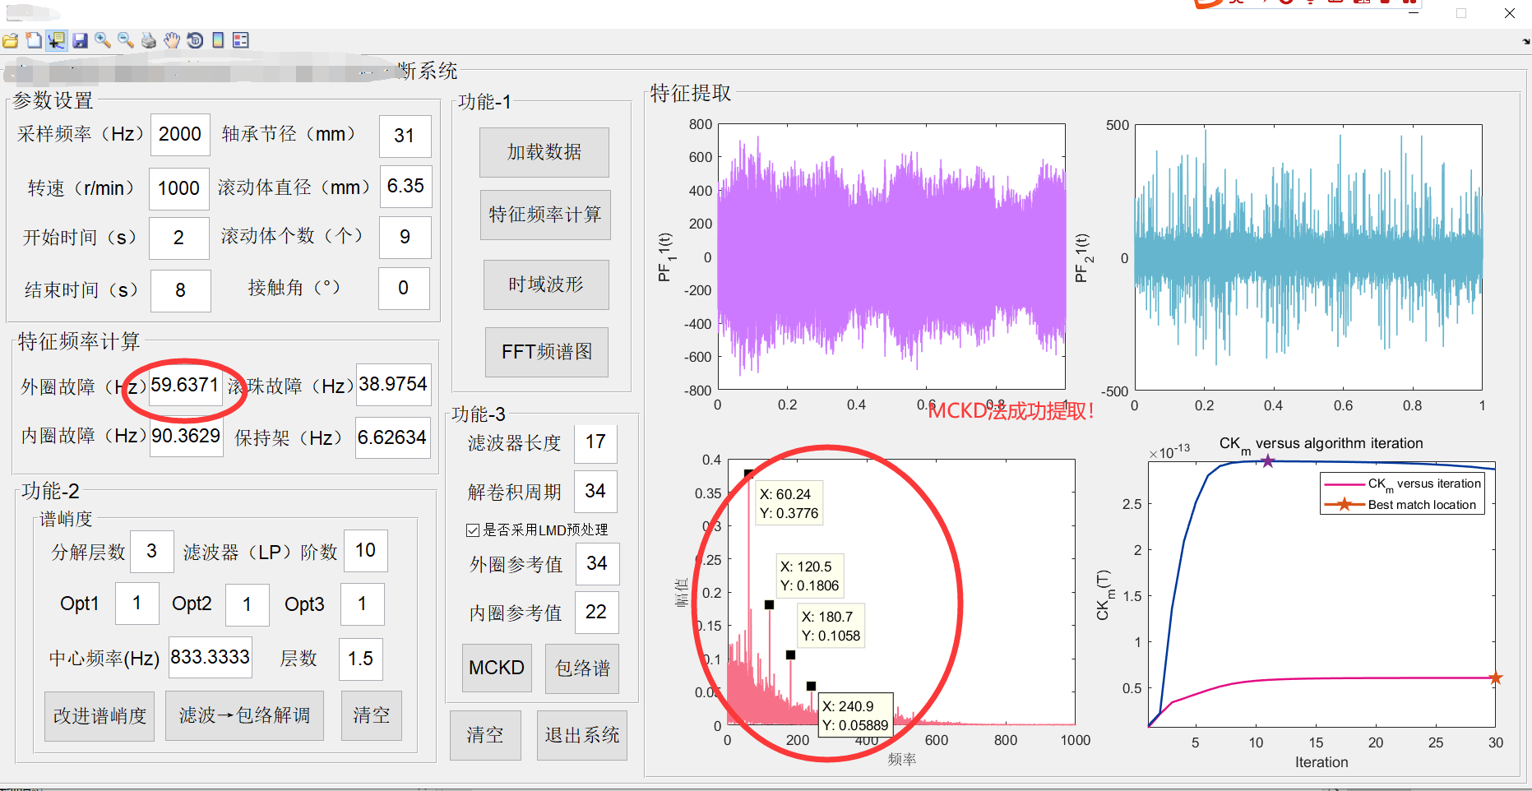Create a new figure from the toolbar
Screen dimensions: 1532x791
34,40
